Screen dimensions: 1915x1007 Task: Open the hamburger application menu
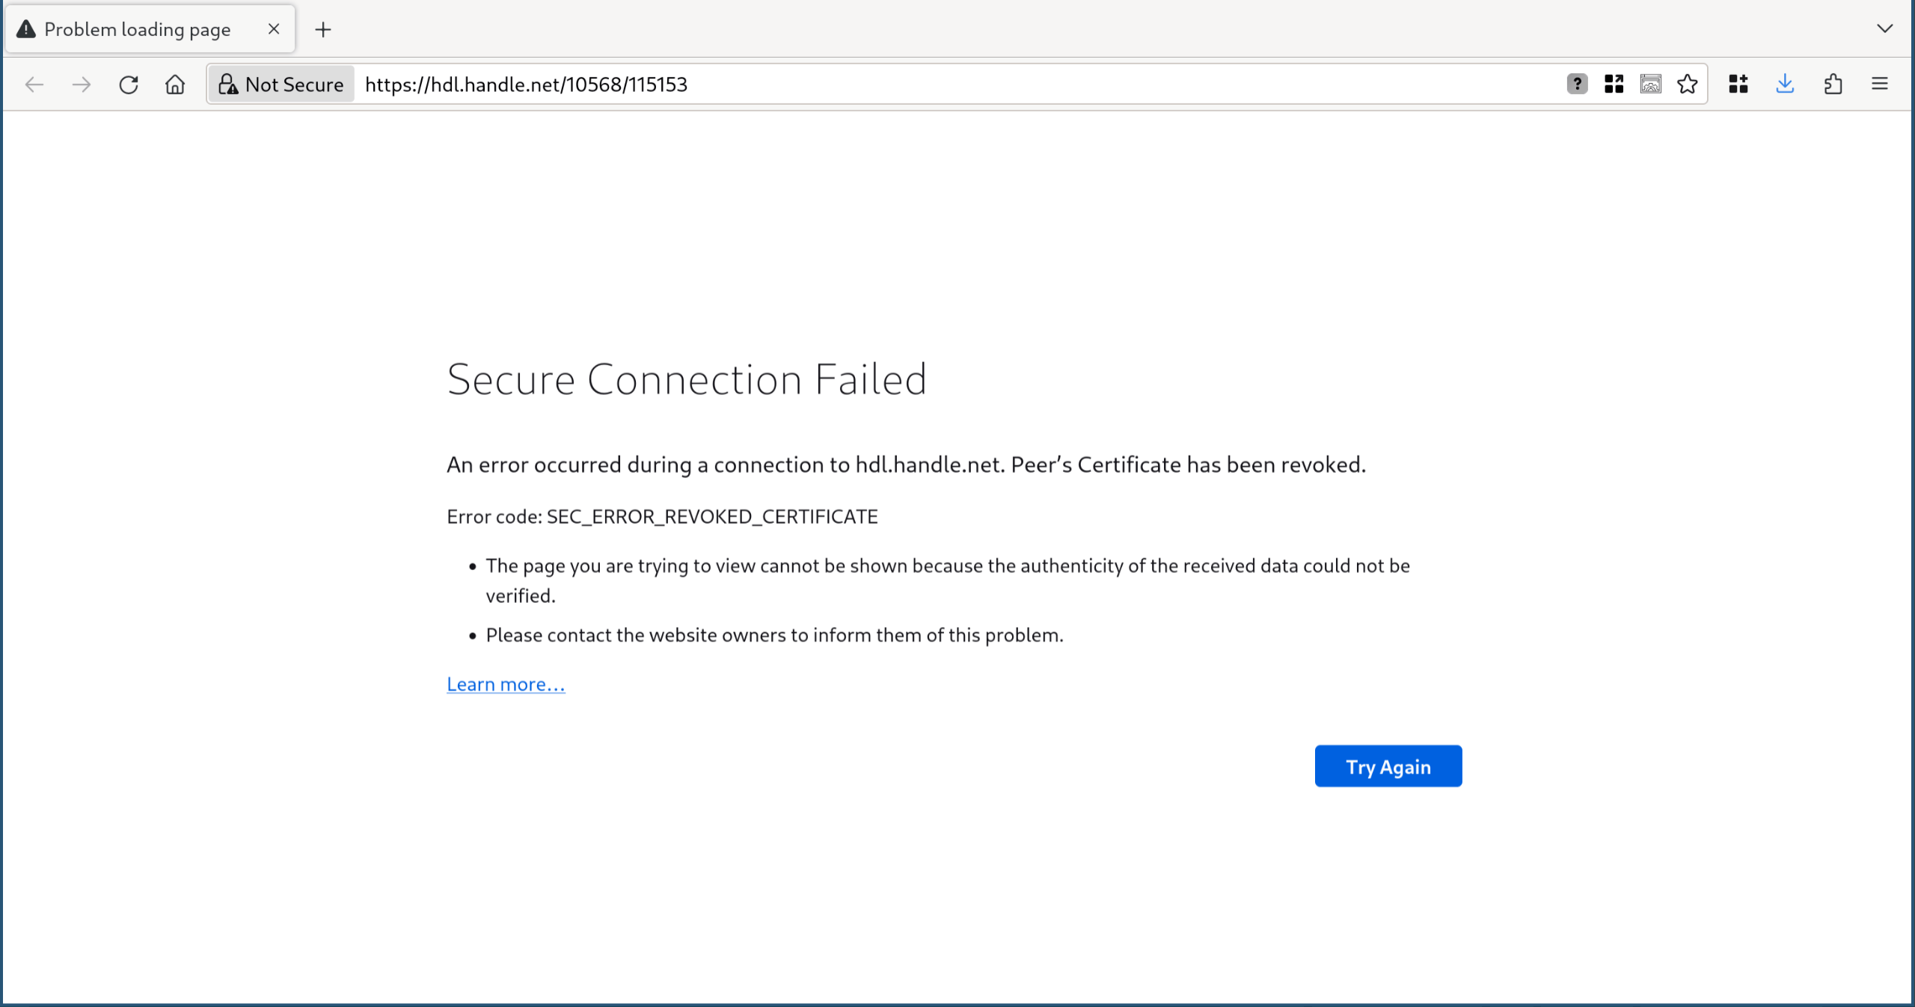click(x=1880, y=84)
